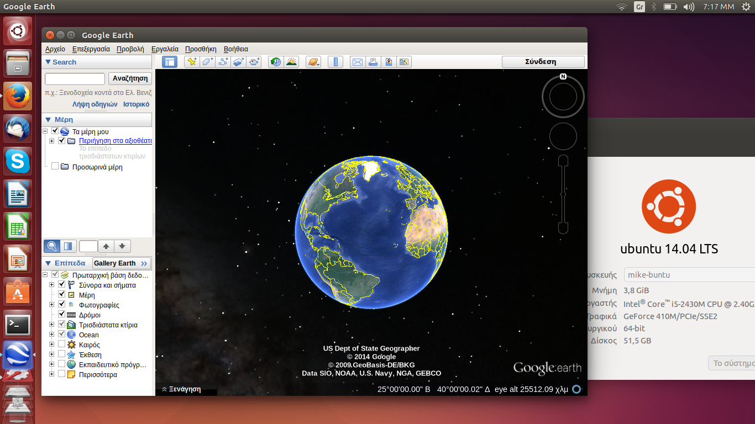Select the Add Polygon tool
The width and height of the screenshot is (755, 424).
click(207, 62)
